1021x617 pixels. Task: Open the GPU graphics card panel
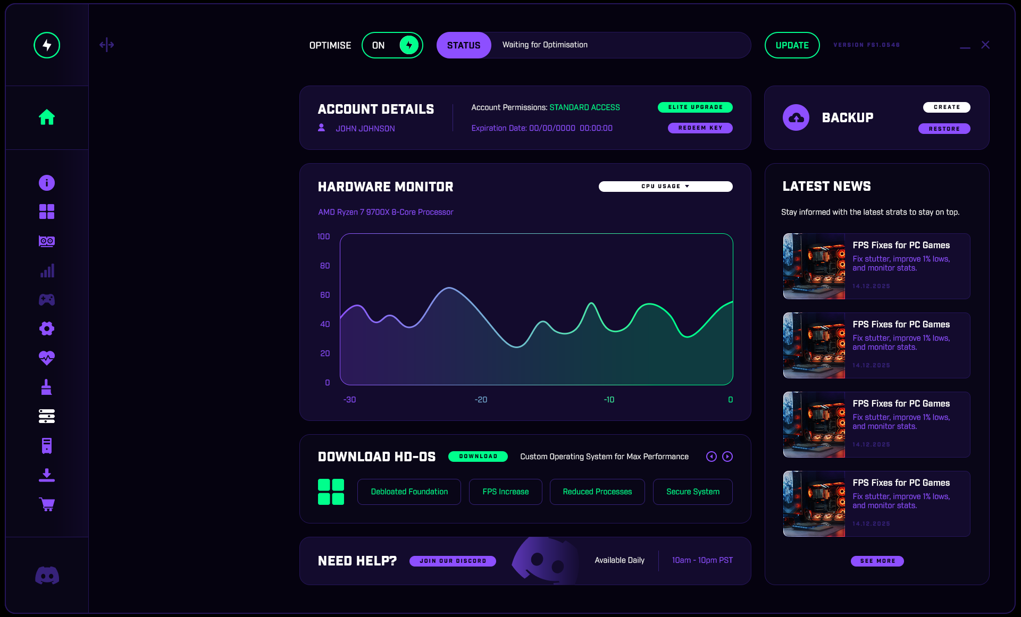point(47,241)
